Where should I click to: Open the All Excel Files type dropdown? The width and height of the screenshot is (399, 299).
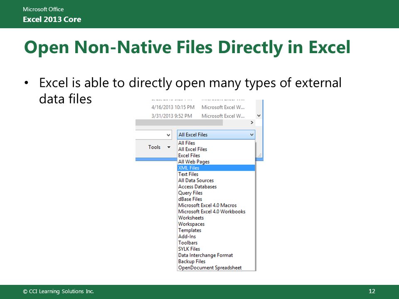coord(216,135)
